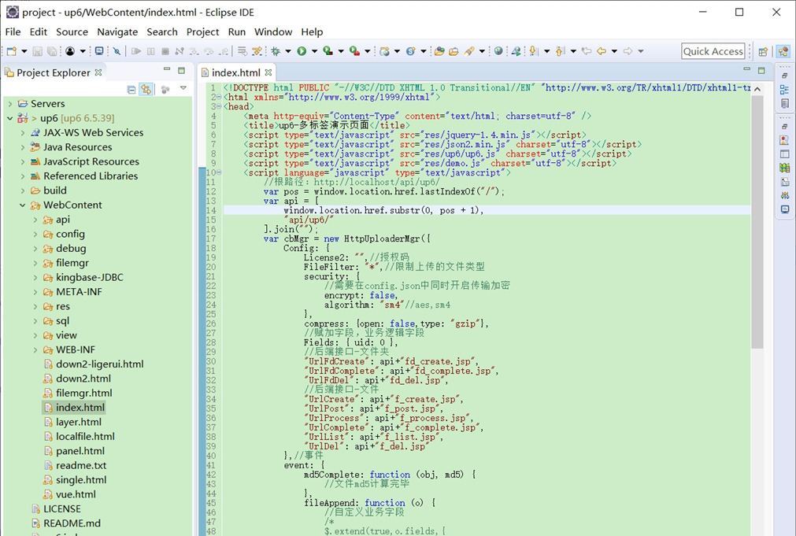
Task: Open the Window menu
Action: tap(273, 31)
